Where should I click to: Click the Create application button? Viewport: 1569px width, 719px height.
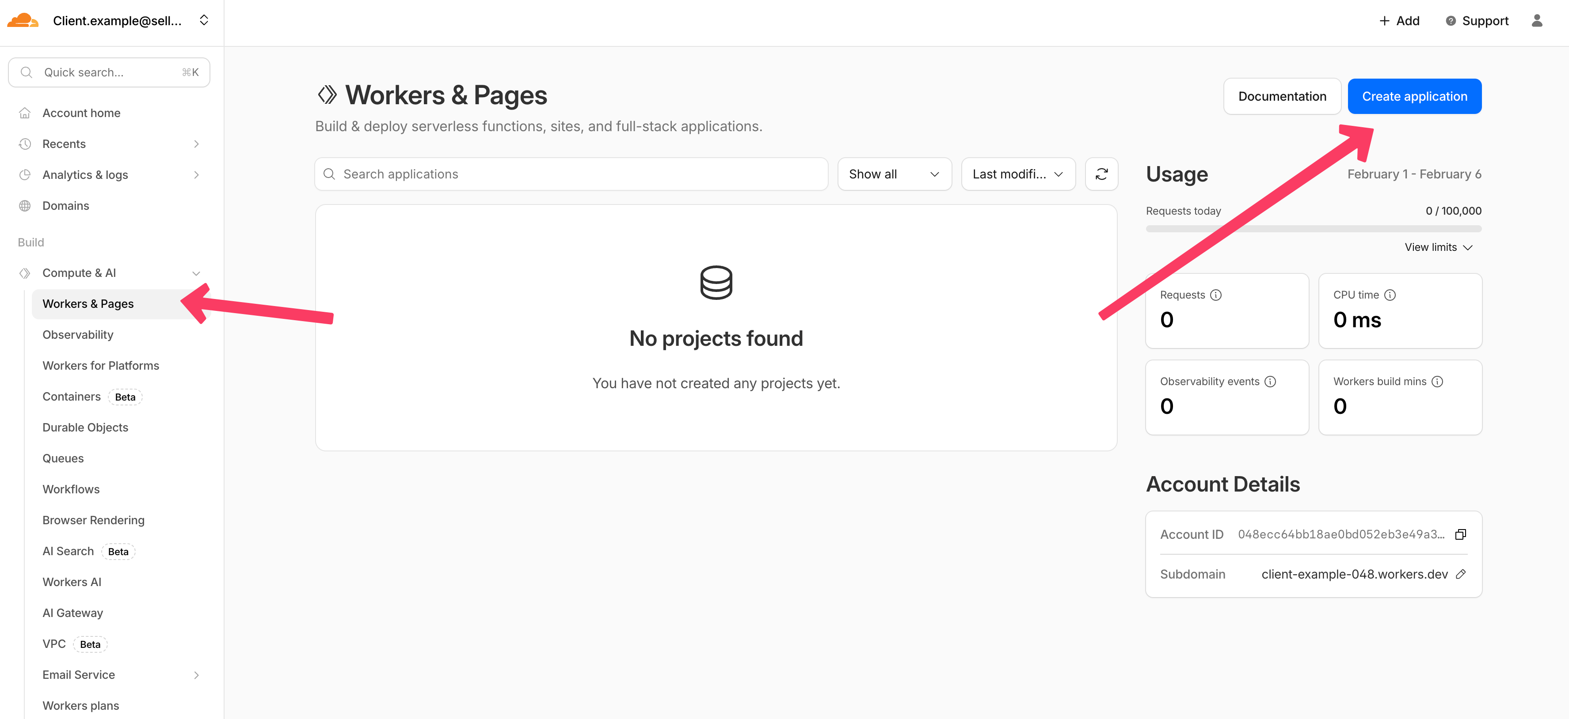1414,96
